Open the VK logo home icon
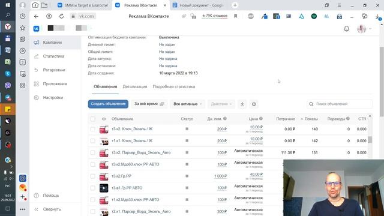 (36, 29)
